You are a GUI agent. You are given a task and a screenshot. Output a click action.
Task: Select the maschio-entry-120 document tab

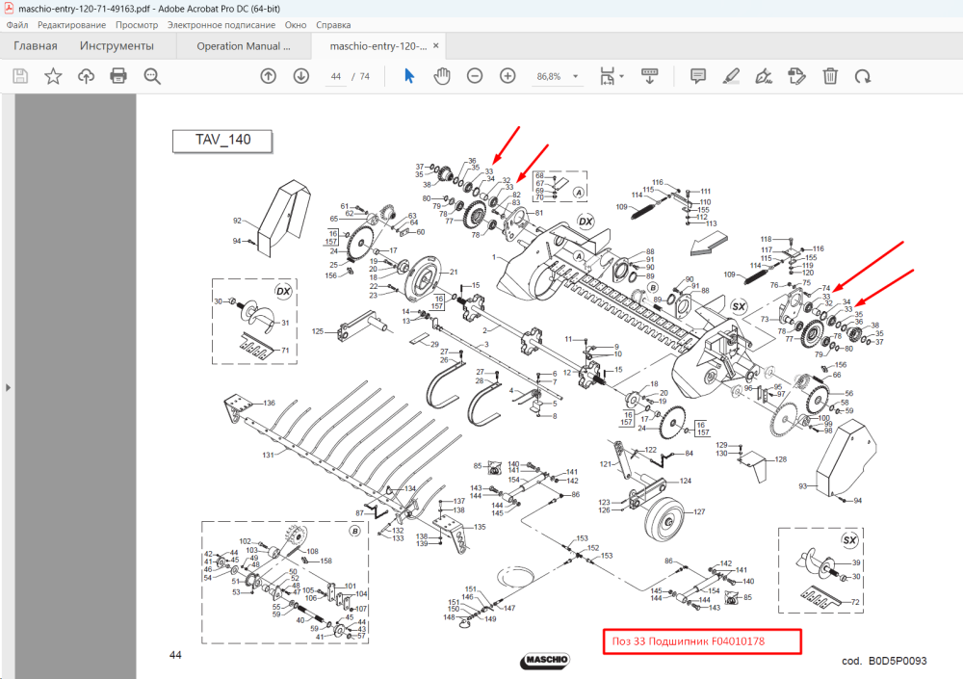pos(377,46)
